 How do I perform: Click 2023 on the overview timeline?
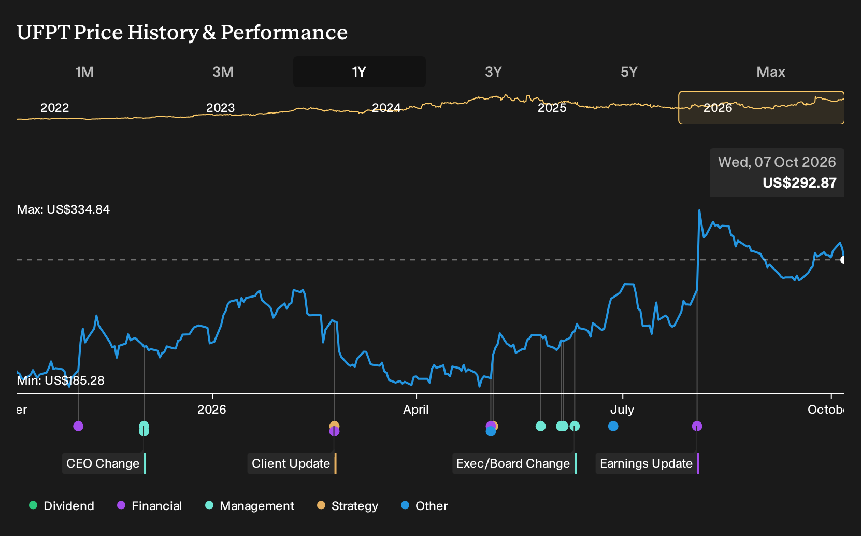tap(221, 108)
